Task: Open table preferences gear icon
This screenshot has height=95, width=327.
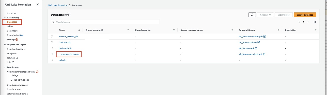Action: pos(315,22)
